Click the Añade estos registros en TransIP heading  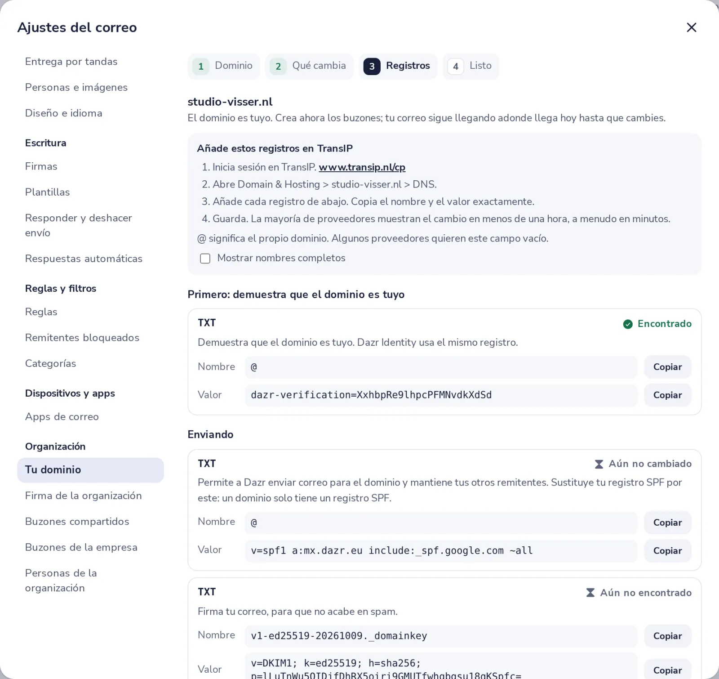(275, 148)
